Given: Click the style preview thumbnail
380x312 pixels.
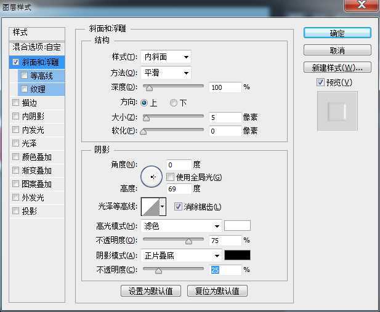Looking at the screenshot, I should 337,111.
